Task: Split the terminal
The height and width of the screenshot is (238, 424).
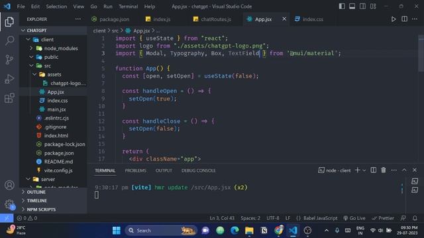Action: [374, 170]
